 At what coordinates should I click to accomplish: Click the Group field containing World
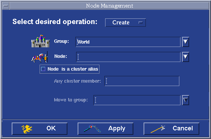[128, 42]
